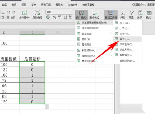155x114 pixels.
Task: Click the decrease indent icon
Action: pyautogui.click(x=8, y=12)
